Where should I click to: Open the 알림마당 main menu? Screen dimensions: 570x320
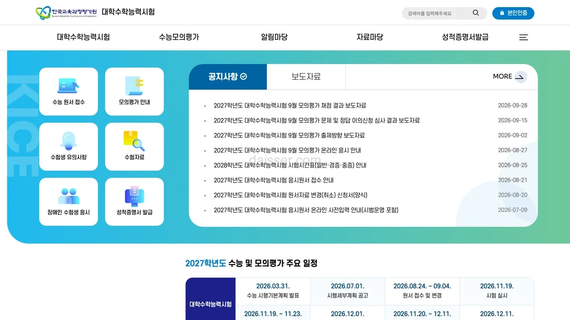coord(274,37)
